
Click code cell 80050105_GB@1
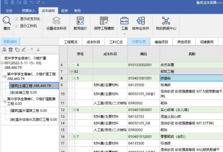tap(143, 94)
